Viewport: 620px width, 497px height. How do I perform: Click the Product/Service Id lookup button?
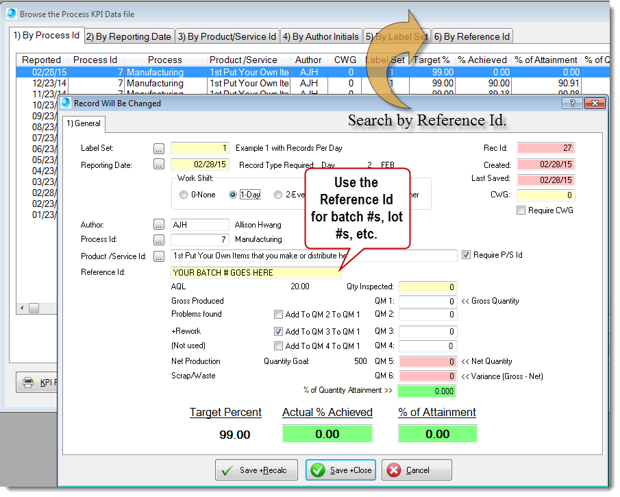[x=159, y=256]
